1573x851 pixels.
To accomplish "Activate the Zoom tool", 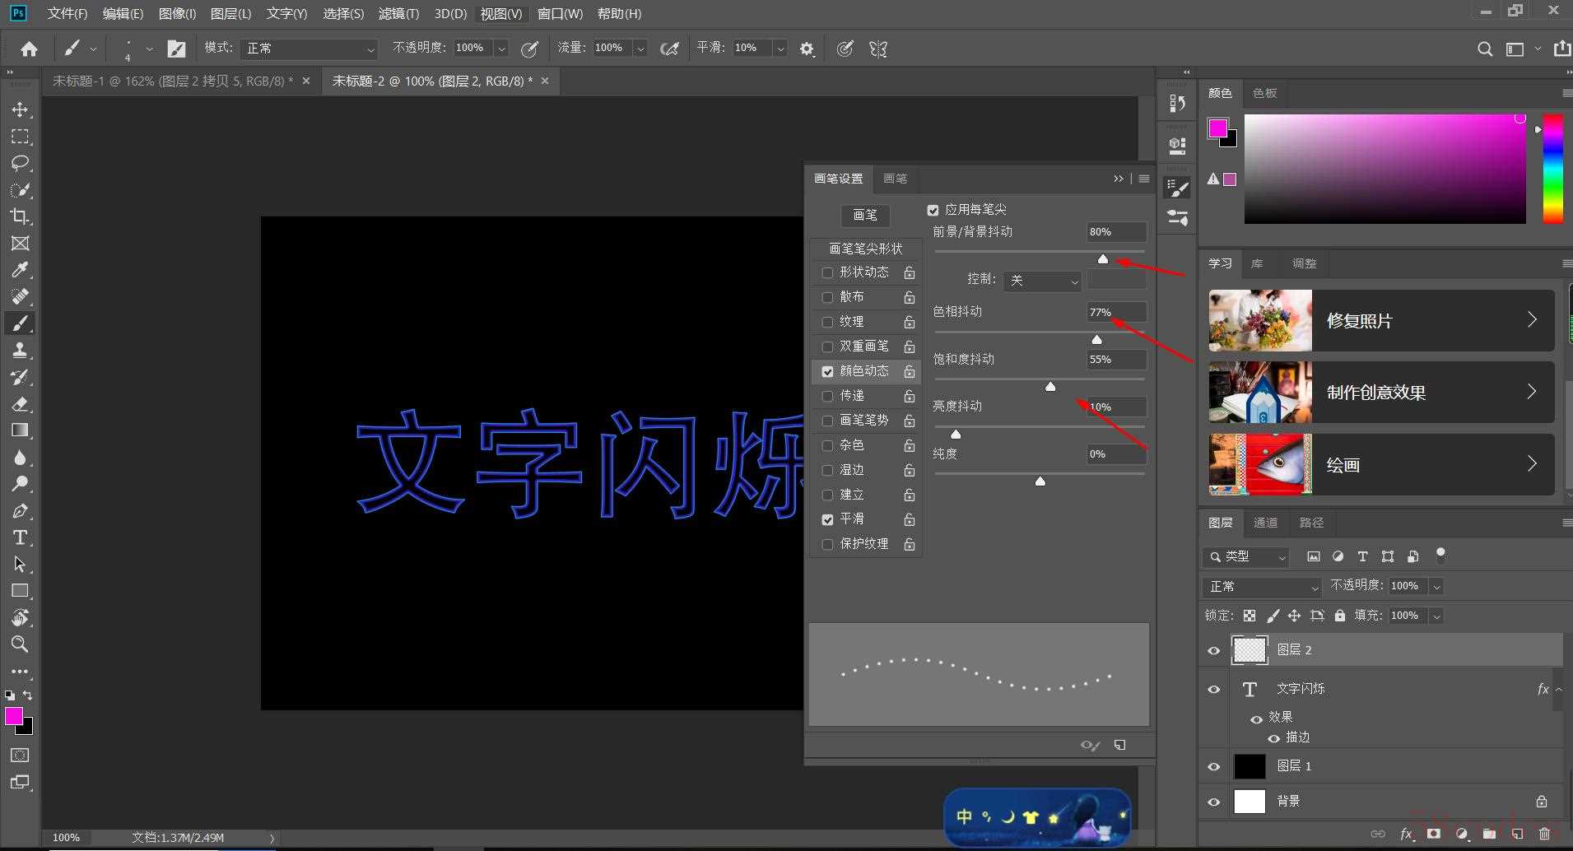I will (x=20, y=644).
